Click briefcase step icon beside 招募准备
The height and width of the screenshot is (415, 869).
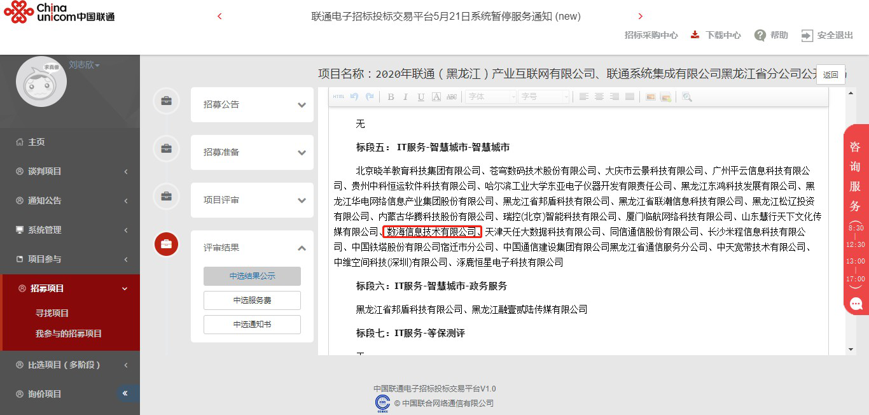(166, 148)
